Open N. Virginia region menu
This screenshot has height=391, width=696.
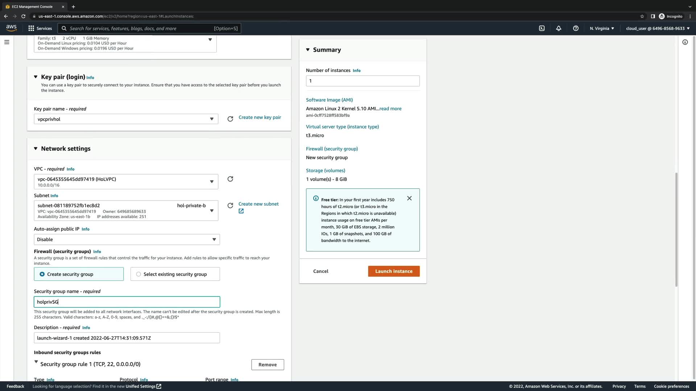tap(601, 28)
